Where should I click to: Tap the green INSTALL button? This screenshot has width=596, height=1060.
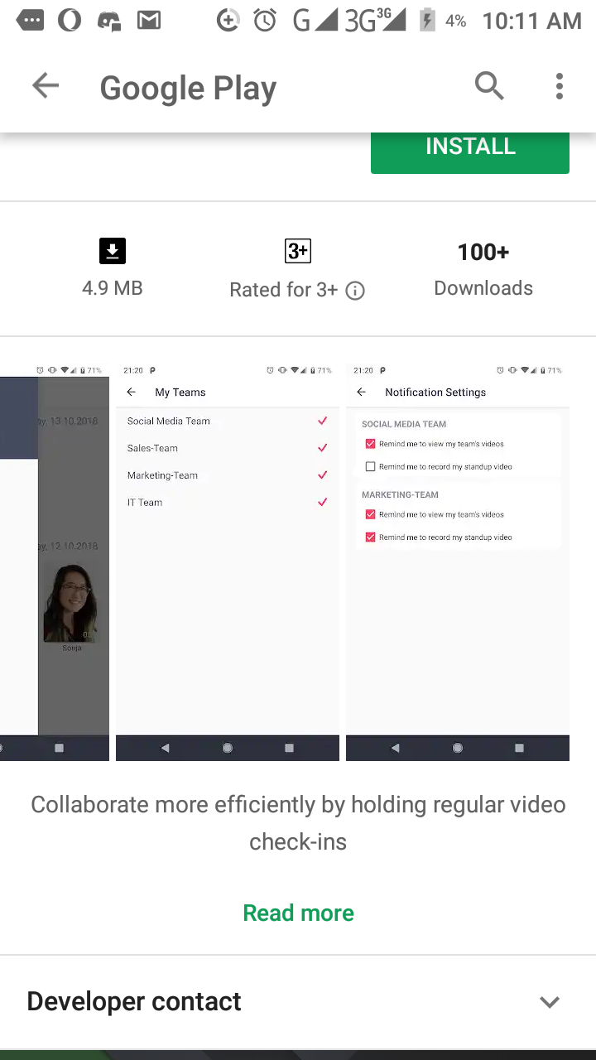point(470,152)
